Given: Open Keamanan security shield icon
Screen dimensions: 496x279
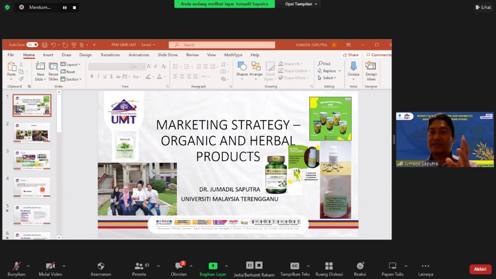Looking at the screenshot, I should pos(101,266).
